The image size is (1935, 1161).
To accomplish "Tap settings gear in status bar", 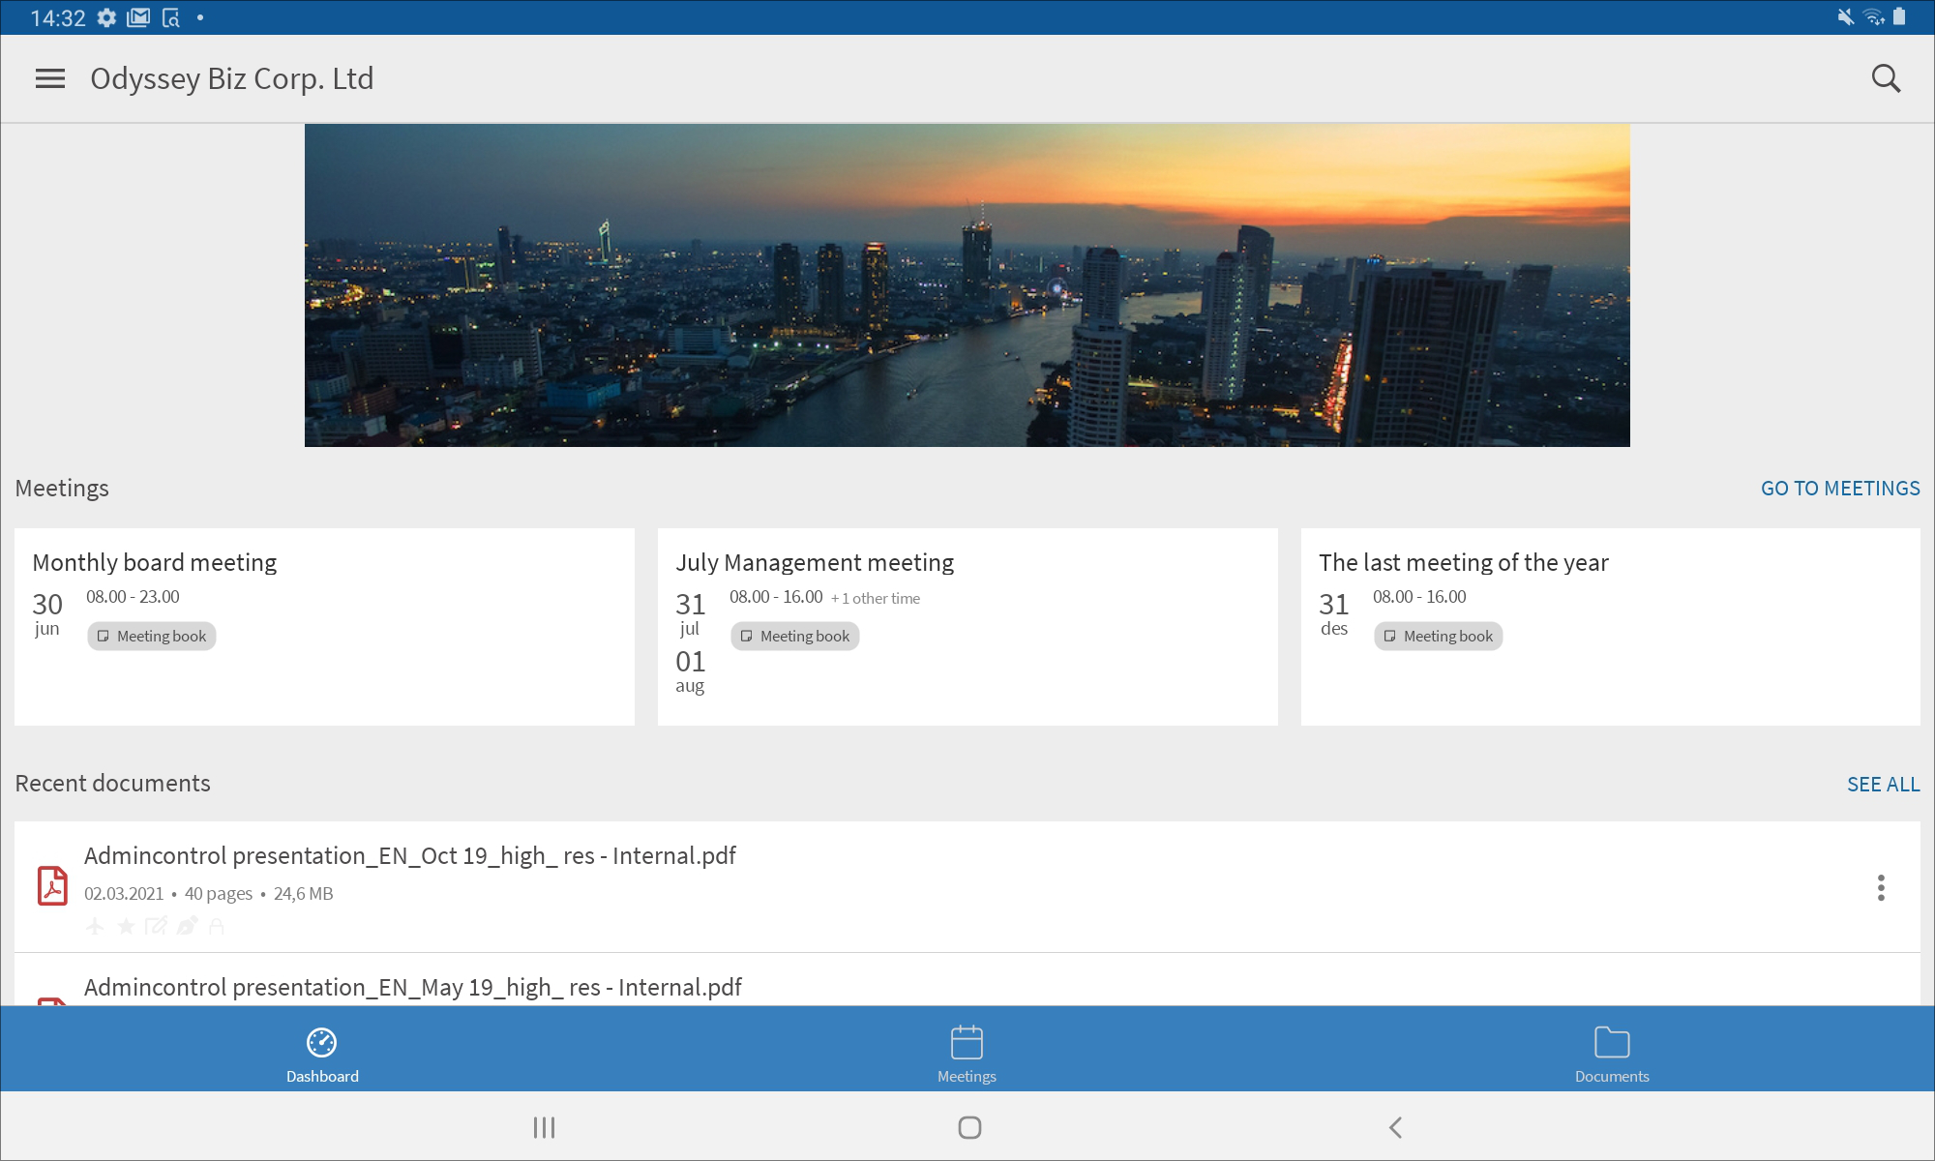I will 106,17.
